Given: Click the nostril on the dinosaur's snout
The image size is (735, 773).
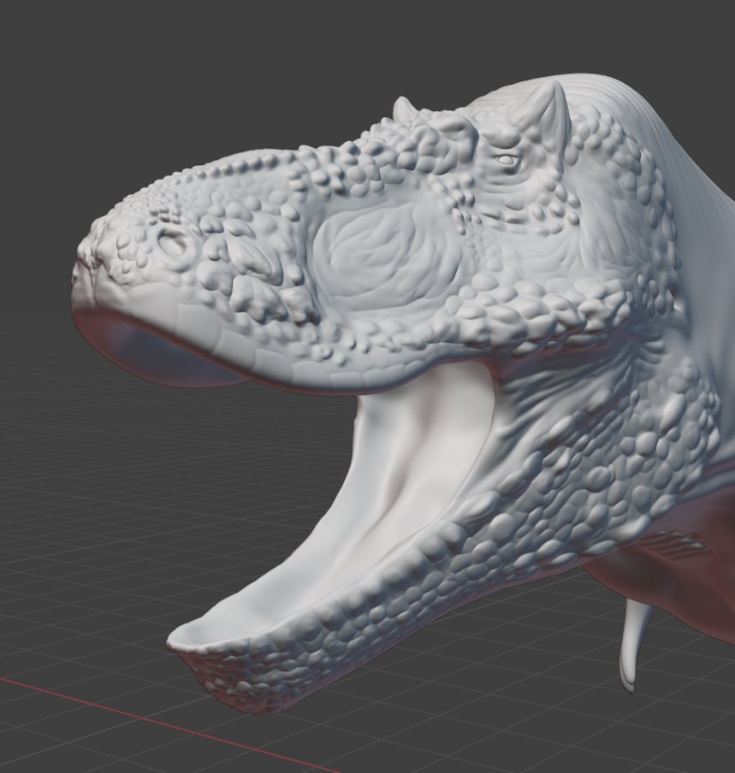Looking at the screenshot, I should coord(173,243).
